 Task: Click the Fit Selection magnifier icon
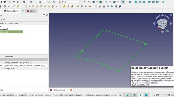89,2
